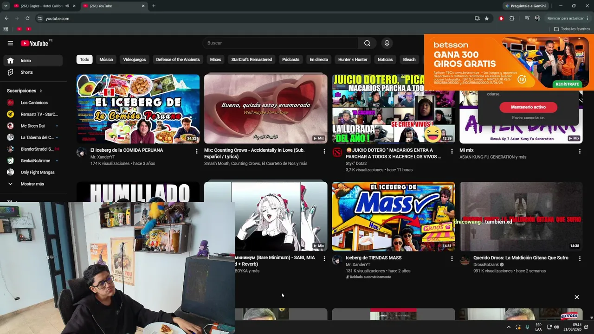Image resolution: width=594 pixels, height=334 pixels.
Task: Bookmark this page with the star
Action: 486,19
